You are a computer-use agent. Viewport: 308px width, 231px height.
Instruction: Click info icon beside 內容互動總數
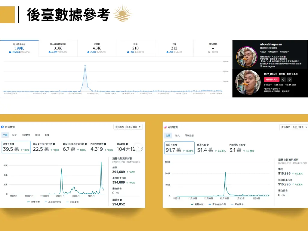click(x=105, y=144)
